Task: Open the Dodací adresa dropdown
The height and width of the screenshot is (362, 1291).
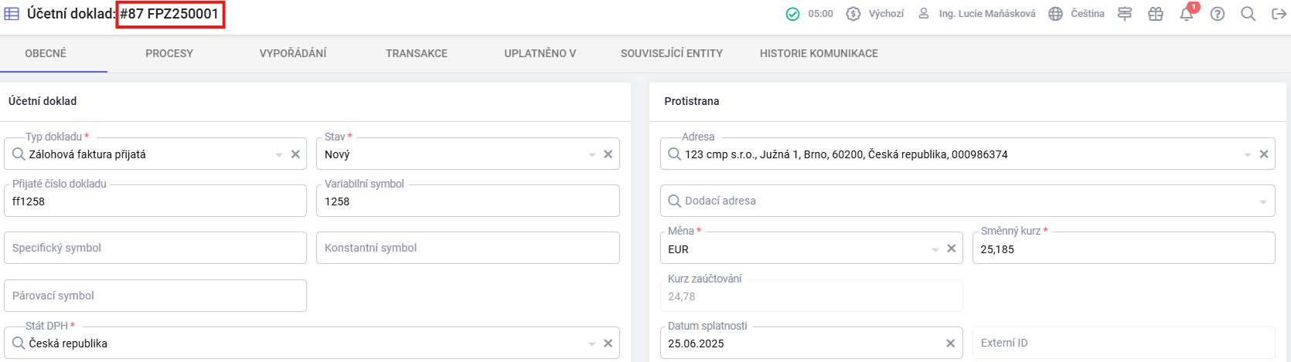Action: pos(1263,201)
